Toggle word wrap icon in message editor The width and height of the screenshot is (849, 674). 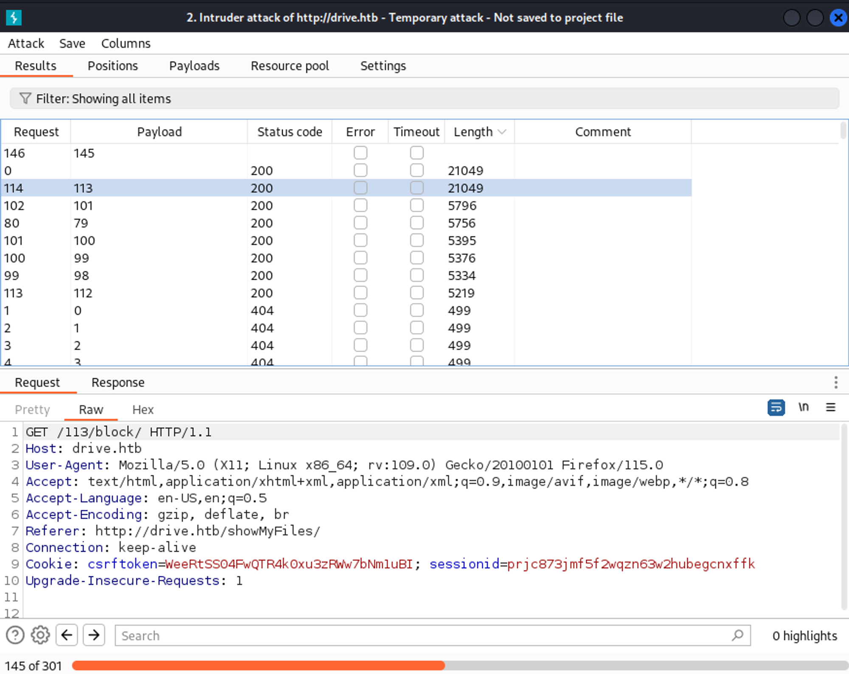[x=776, y=408]
